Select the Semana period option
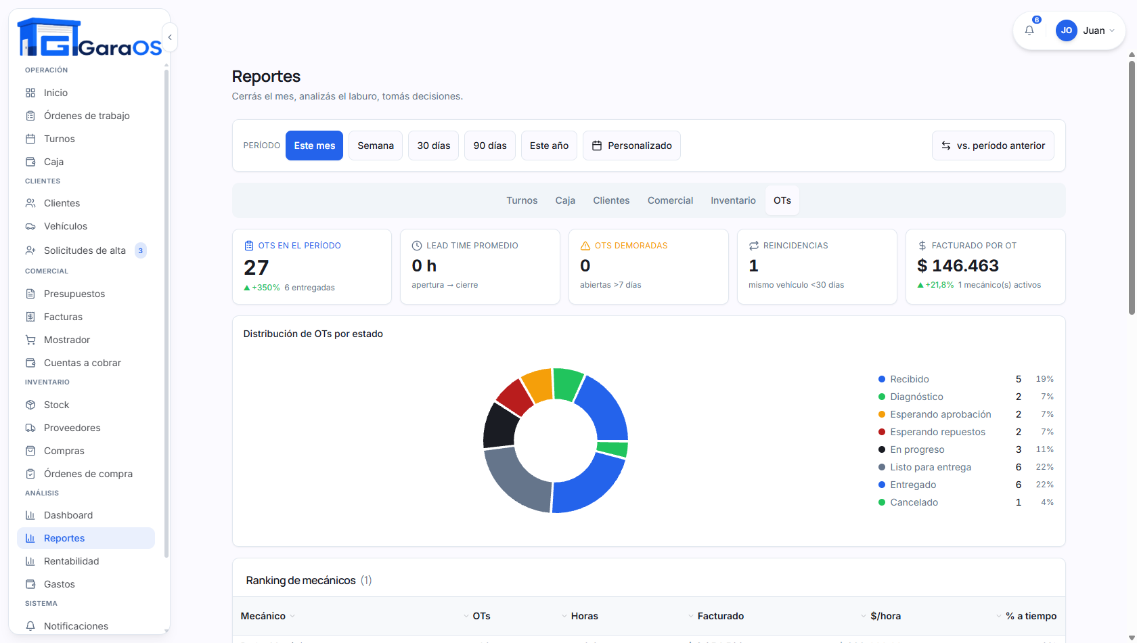Viewport: 1137px width, 643px height. [376, 146]
